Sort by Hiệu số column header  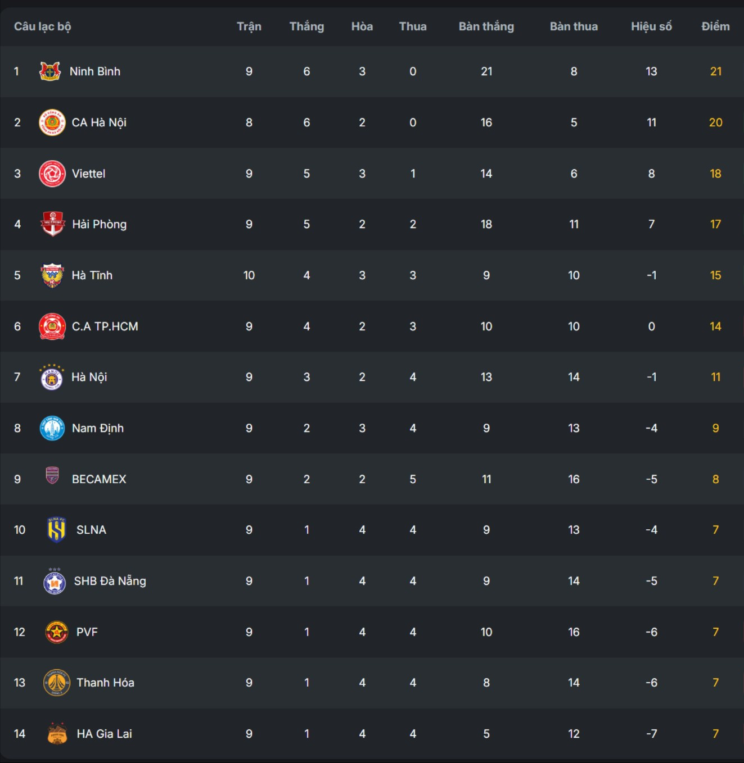click(x=651, y=26)
